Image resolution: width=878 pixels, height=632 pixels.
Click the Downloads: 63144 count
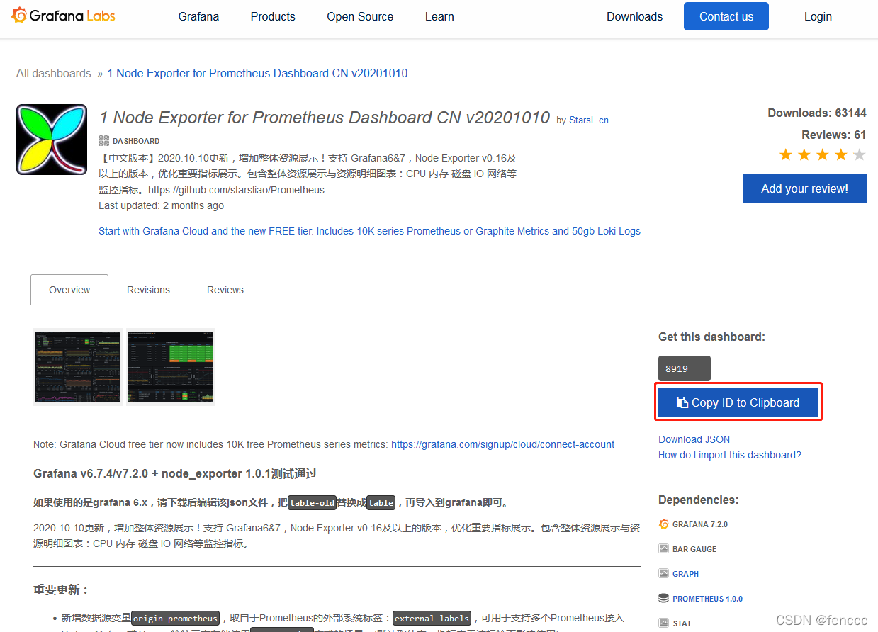pyautogui.click(x=817, y=113)
